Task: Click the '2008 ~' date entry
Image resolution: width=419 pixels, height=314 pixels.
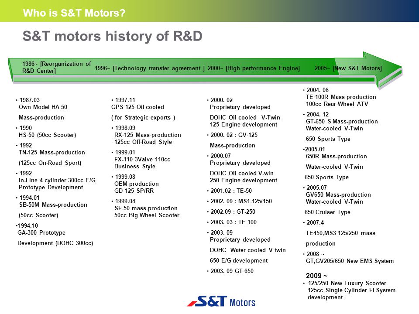Action: [315, 254]
